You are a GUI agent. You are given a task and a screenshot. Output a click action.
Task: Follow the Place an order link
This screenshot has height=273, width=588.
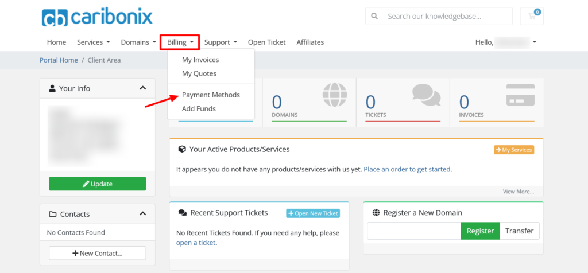click(407, 169)
